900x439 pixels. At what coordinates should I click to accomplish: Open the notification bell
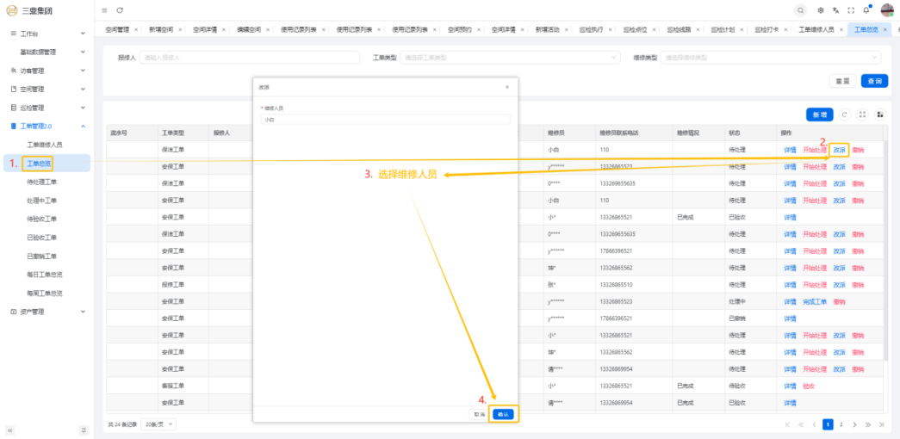click(x=866, y=9)
